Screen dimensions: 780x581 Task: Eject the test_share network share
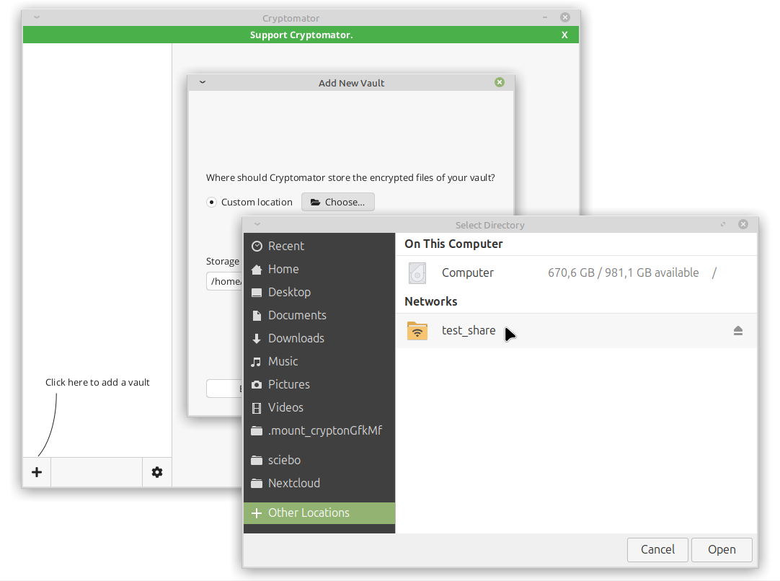(738, 331)
